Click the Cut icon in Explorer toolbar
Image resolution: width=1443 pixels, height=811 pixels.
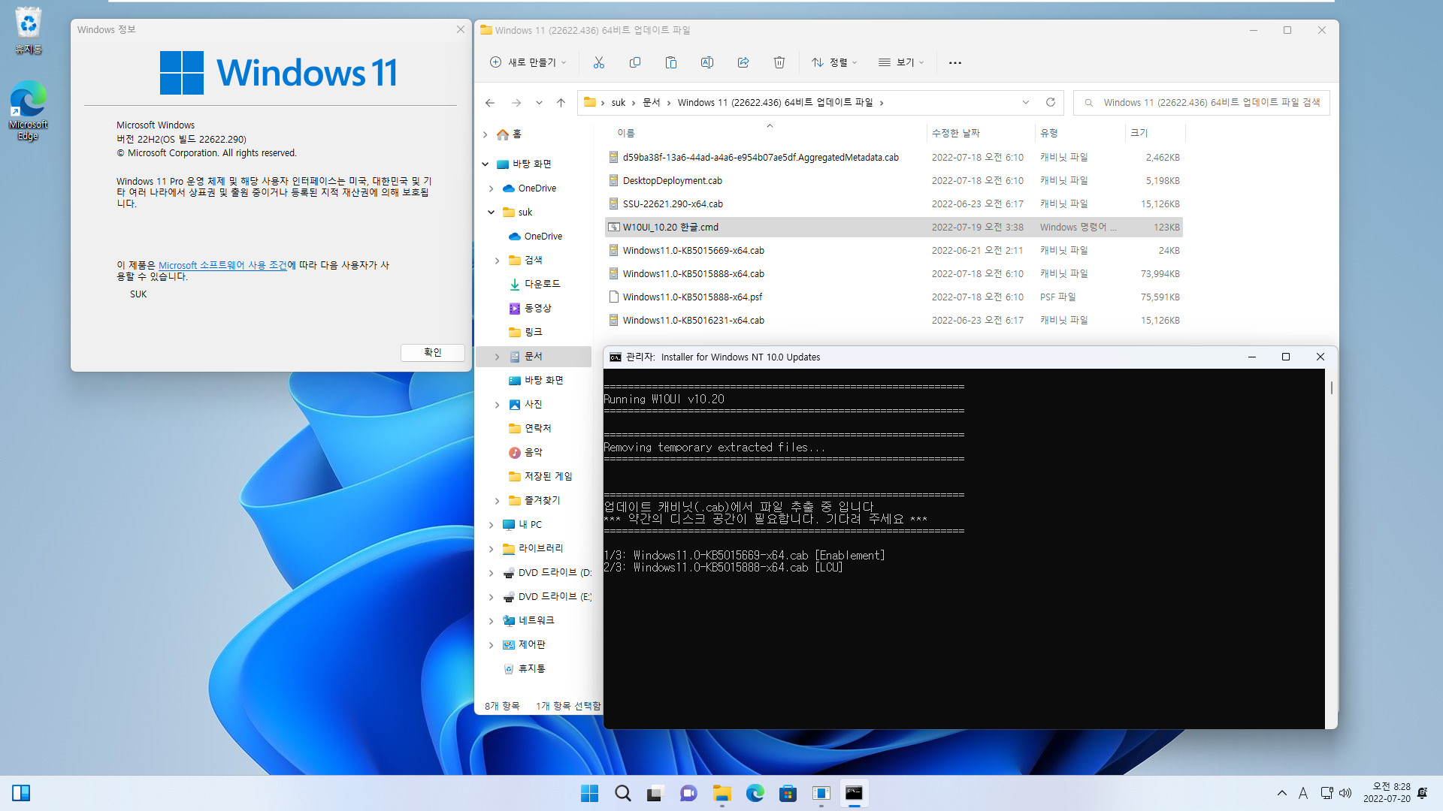click(599, 62)
